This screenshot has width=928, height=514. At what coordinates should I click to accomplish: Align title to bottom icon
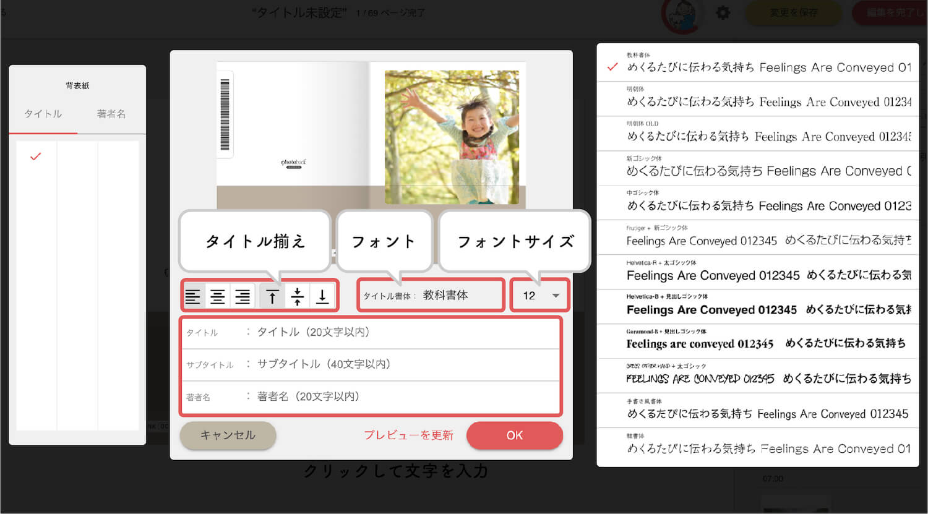pyautogui.click(x=322, y=296)
